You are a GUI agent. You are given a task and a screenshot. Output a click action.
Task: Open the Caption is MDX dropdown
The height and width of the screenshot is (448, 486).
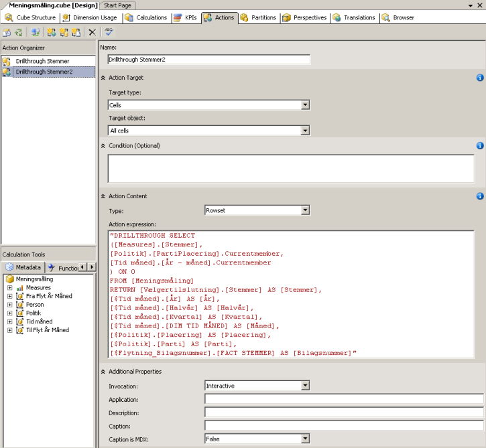[x=305, y=439]
